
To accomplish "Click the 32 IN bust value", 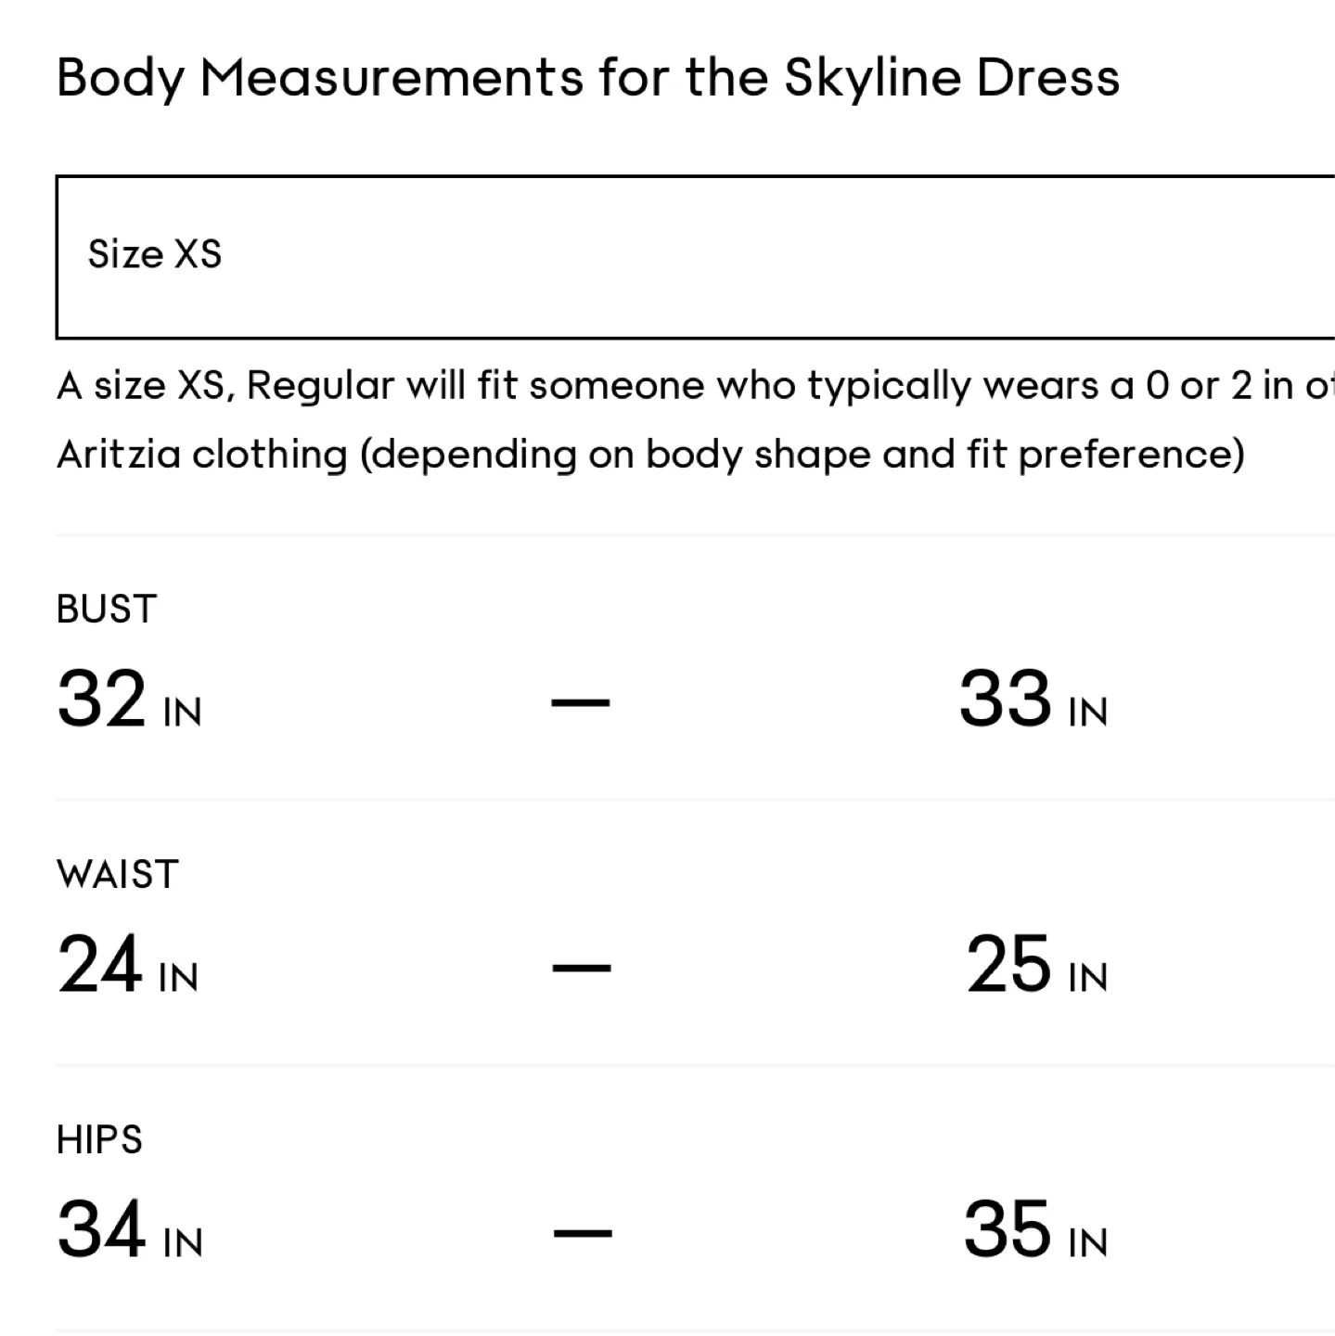I will [x=130, y=700].
